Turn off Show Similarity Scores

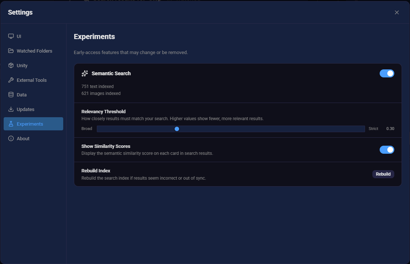click(387, 150)
